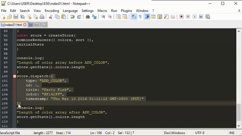The image size is (242, 136).
Task: Print the document using the printer icon
Action: [42, 17]
